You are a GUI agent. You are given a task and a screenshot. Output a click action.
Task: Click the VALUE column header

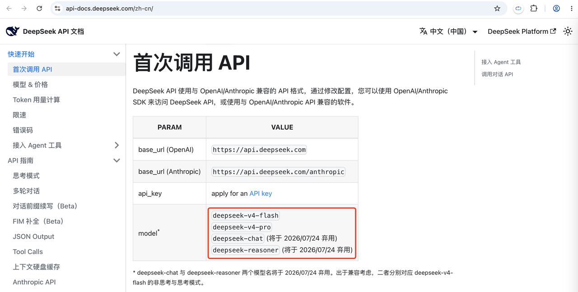tap(282, 127)
